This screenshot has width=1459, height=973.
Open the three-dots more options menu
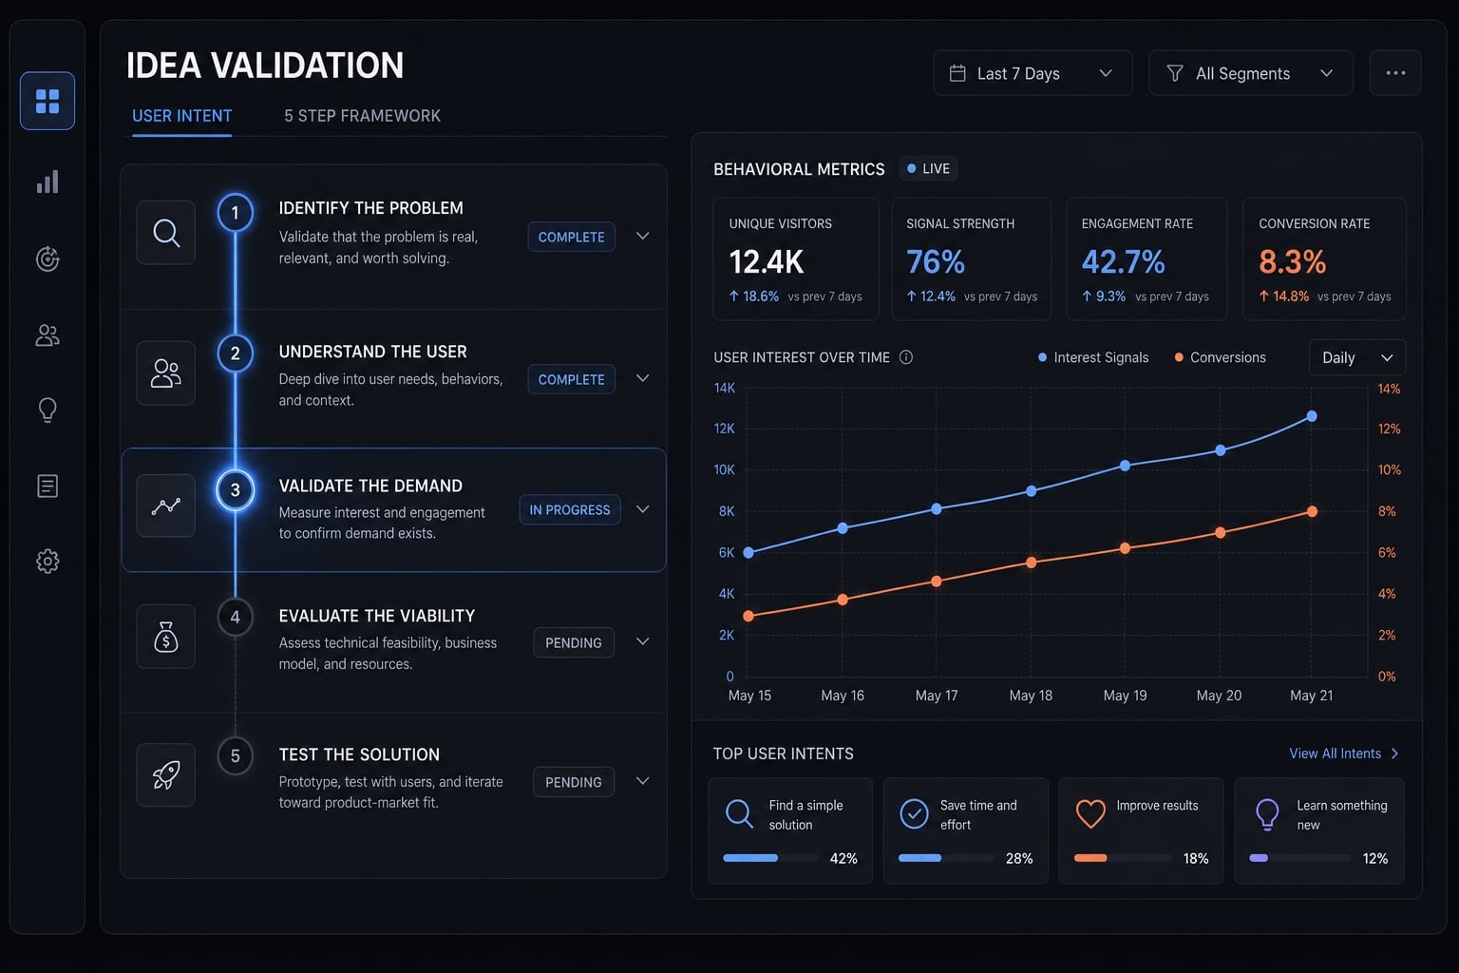[1395, 73]
